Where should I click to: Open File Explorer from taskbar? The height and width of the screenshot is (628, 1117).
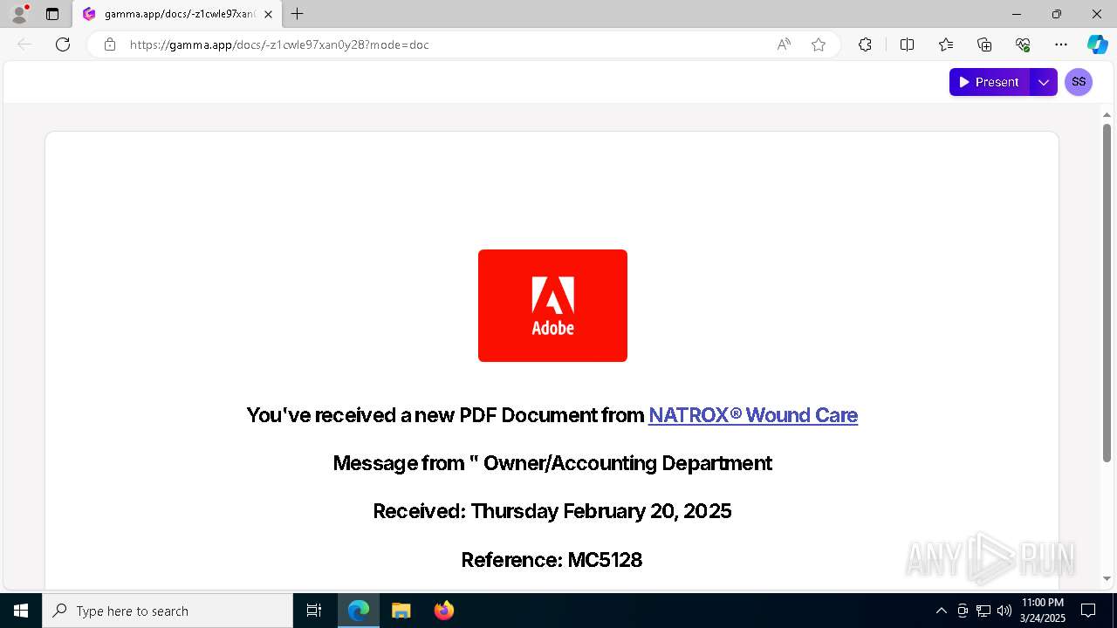click(401, 611)
